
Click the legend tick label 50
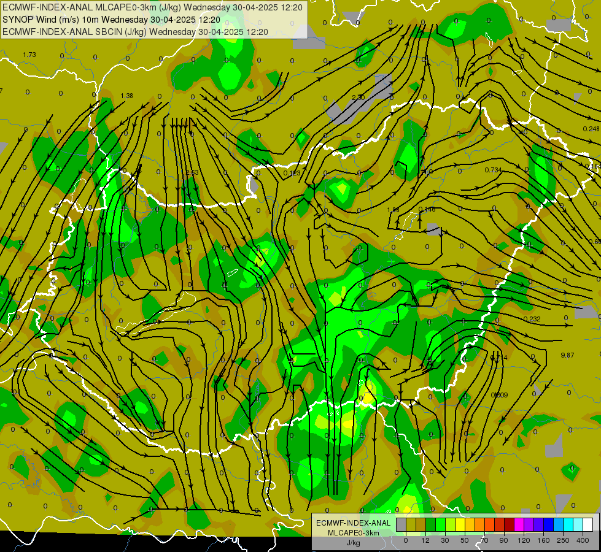point(465,540)
